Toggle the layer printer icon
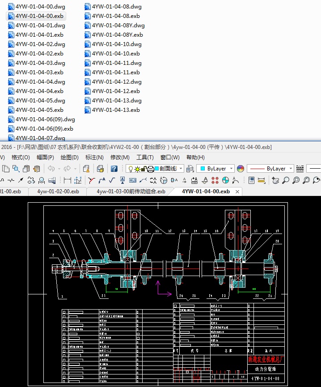 point(151,169)
